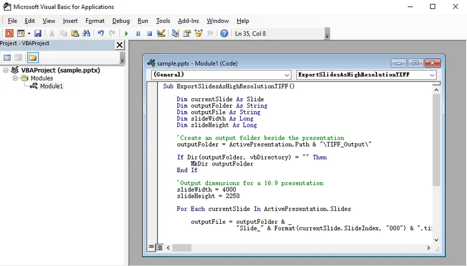
Task: Open the Insert UserForm dropdown arrow
Action: point(29,33)
